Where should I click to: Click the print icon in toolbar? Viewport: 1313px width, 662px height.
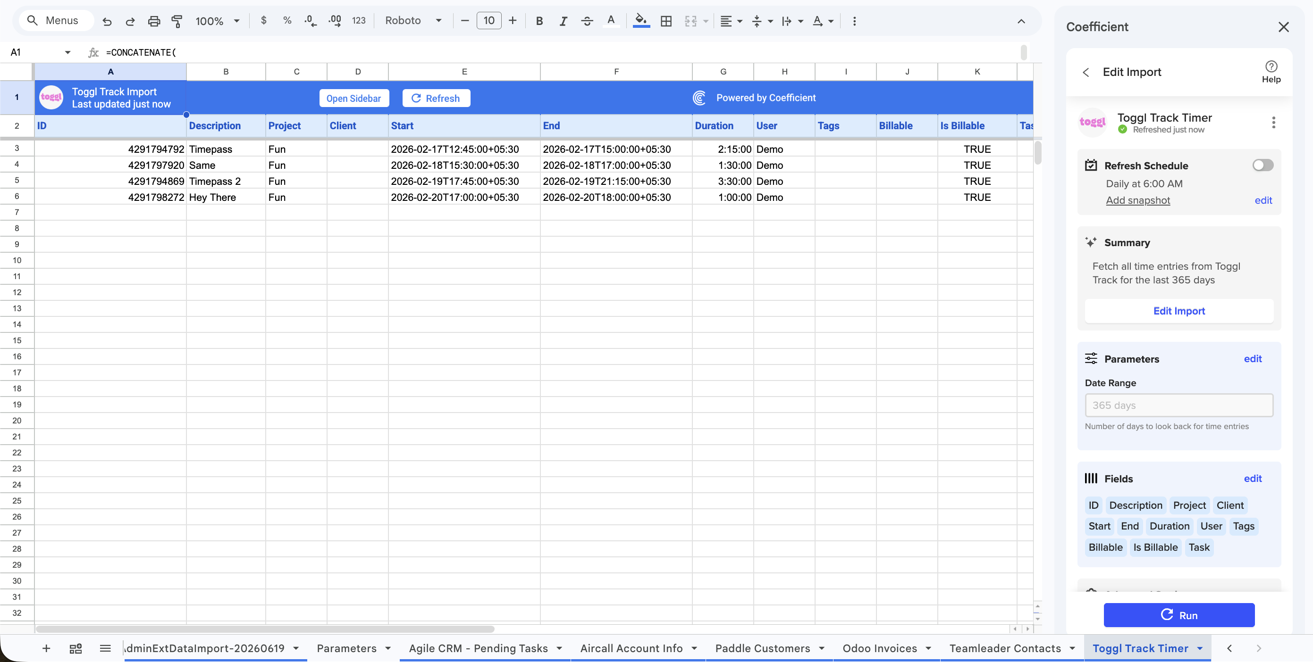click(x=153, y=21)
